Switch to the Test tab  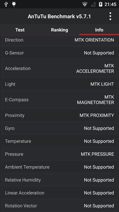coord(20,30)
